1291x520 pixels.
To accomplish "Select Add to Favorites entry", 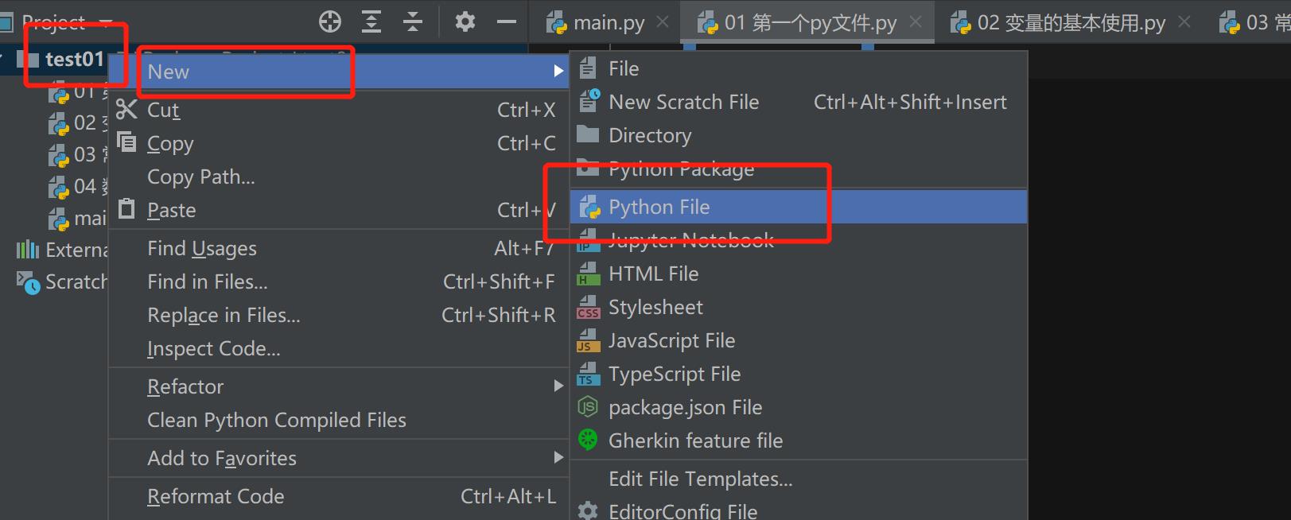I will 339,458.
